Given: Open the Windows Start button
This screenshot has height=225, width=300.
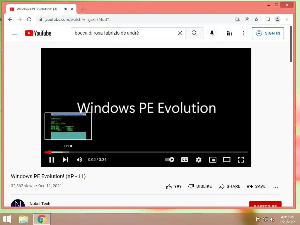Looking at the screenshot, I should pyautogui.click(x=7, y=219).
